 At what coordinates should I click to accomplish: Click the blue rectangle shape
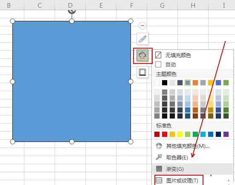(x=72, y=81)
